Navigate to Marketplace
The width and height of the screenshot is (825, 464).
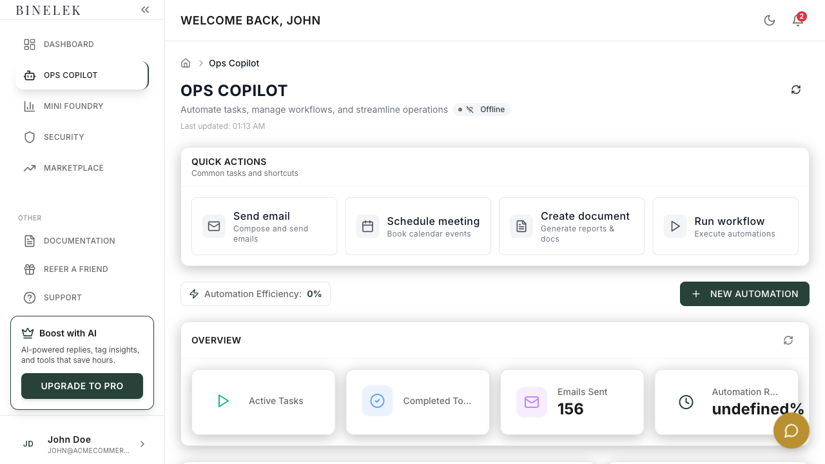(x=73, y=168)
